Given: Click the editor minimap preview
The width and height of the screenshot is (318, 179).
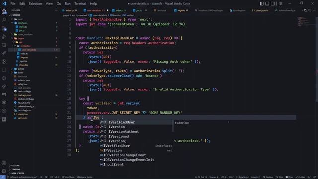Looking at the screenshot, I should click(x=303, y=22).
